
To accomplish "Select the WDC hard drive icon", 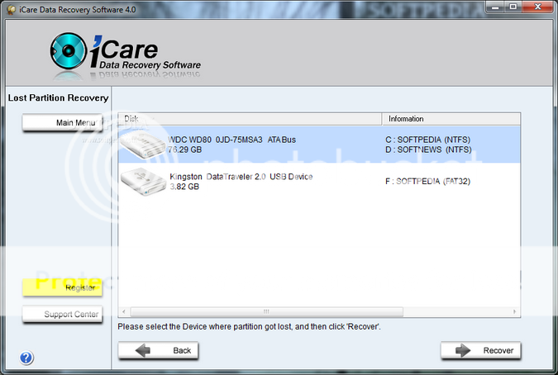I will click(x=143, y=145).
